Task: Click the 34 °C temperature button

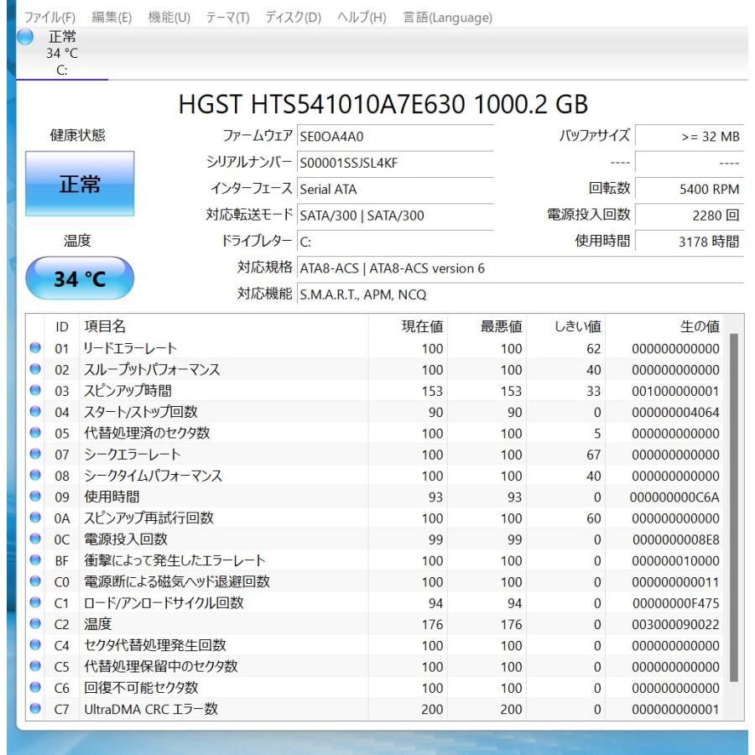Action: tap(80, 279)
